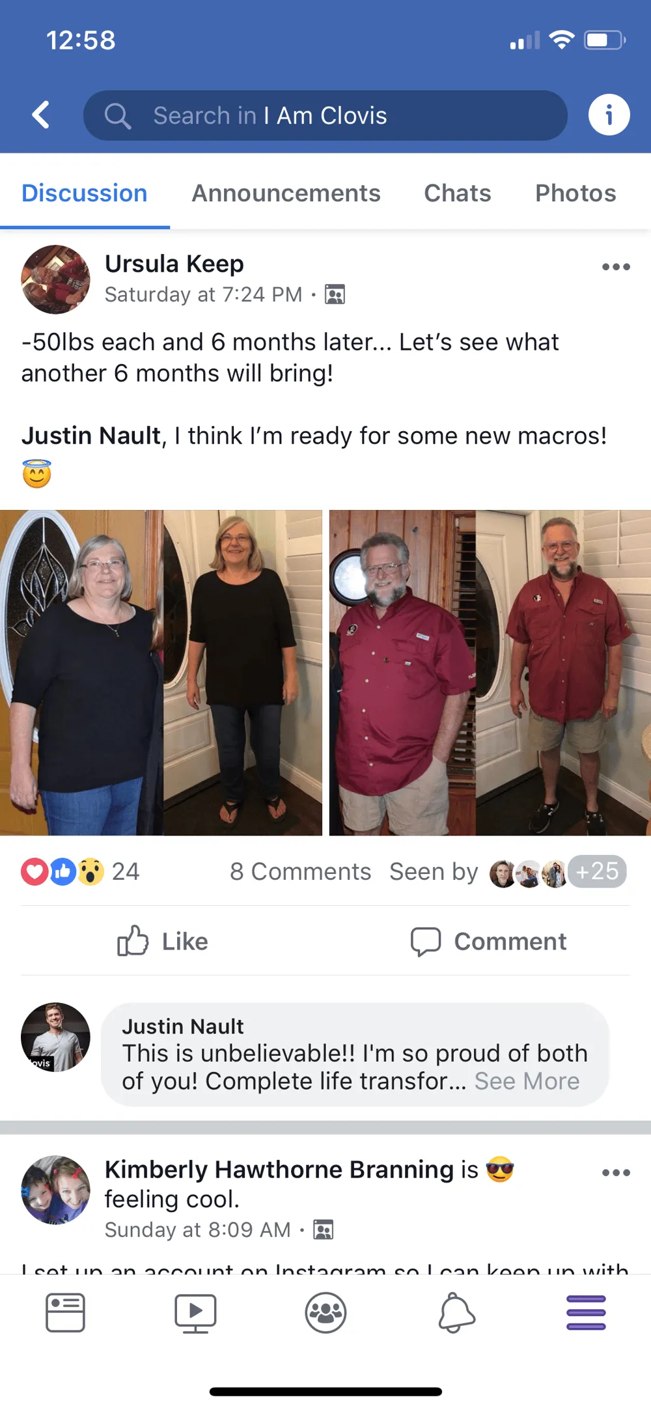The height and width of the screenshot is (1410, 651).
Task: Switch to the Announcements tab
Action: click(286, 193)
